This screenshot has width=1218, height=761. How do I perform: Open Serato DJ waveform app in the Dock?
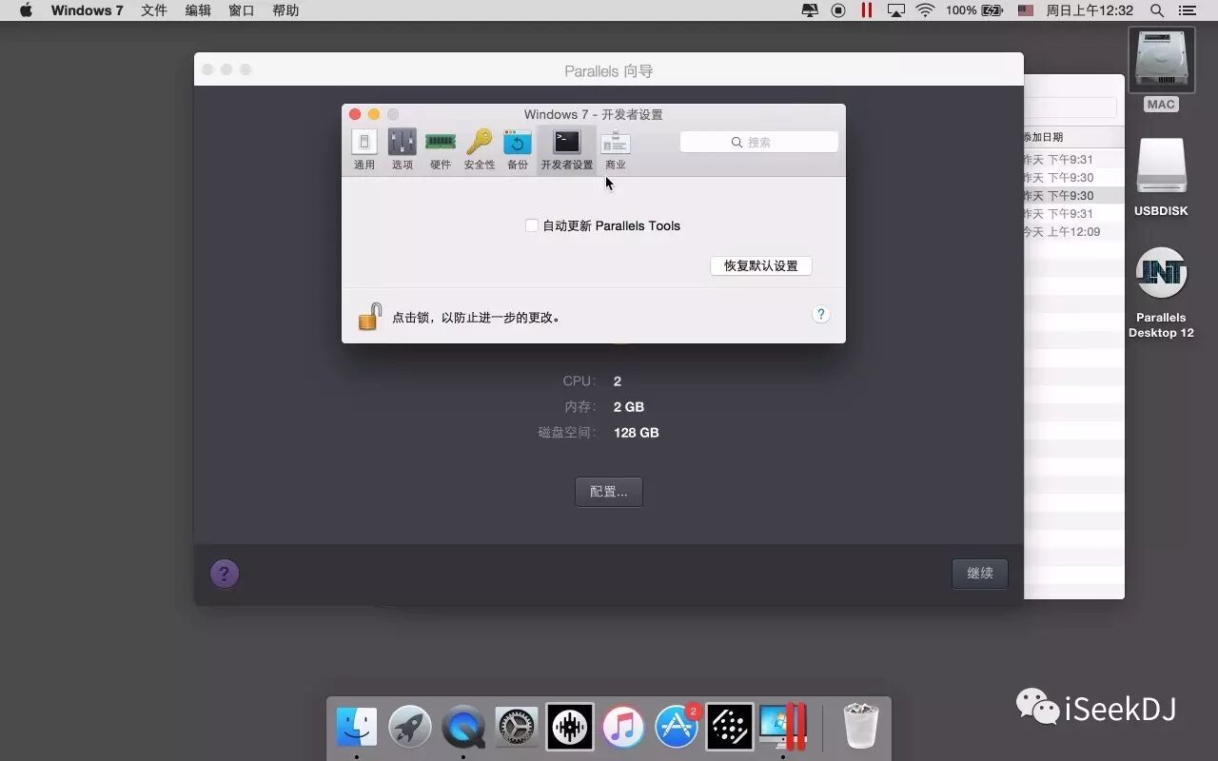[x=570, y=728]
